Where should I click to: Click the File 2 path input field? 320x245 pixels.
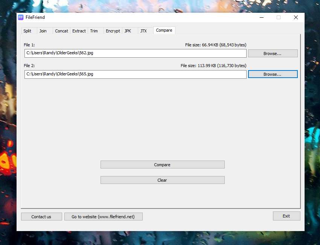pyautogui.click(x=135, y=74)
